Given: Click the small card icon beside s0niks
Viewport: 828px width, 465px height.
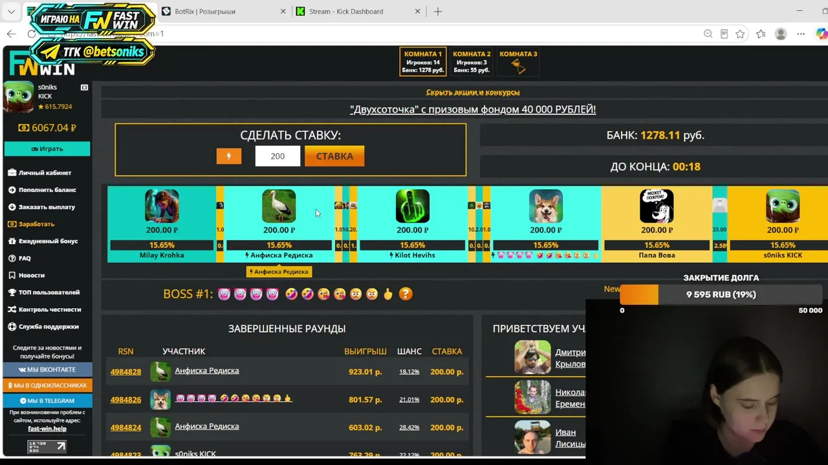Looking at the screenshot, I should (84, 87).
